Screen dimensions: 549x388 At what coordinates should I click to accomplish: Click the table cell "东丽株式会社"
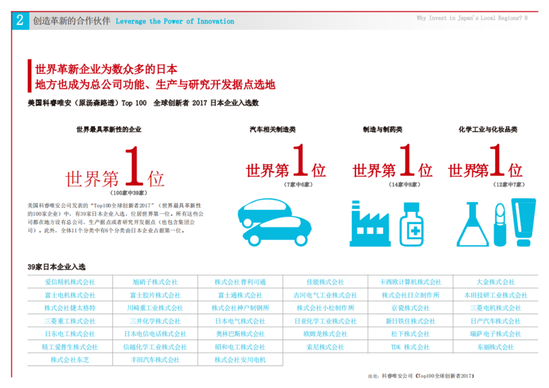[495, 347]
